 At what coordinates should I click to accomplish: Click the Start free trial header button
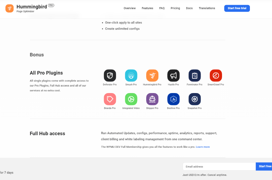pos(237,8)
